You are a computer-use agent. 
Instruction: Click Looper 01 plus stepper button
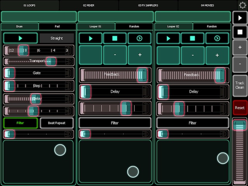139,55
